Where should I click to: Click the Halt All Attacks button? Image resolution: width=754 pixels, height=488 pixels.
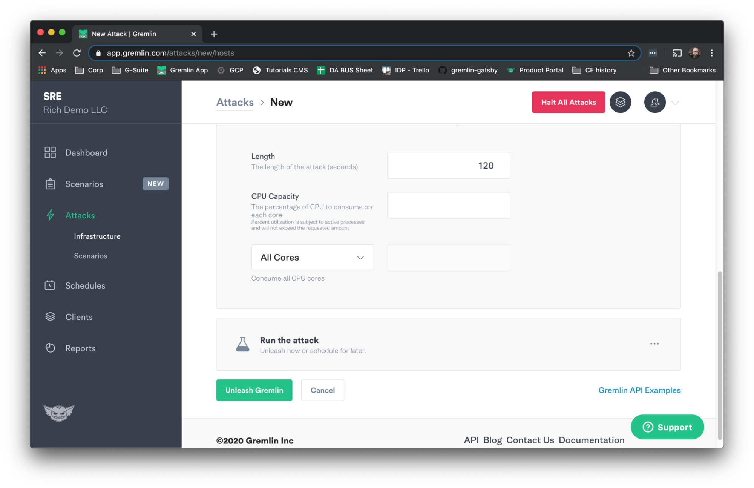click(x=569, y=102)
